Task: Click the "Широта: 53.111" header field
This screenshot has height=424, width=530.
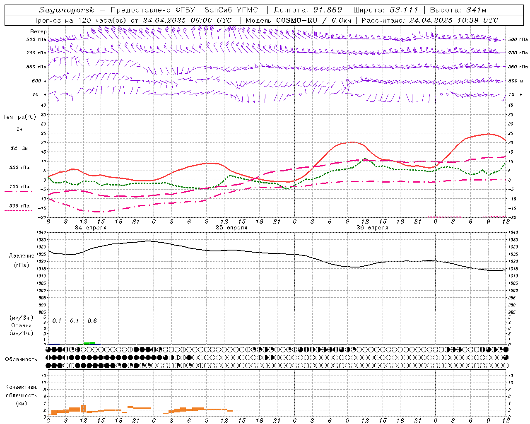Action: pyautogui.click(x=386, y=10)
